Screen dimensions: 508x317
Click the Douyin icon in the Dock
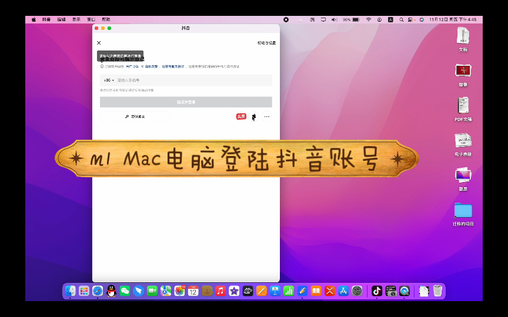pyautogui.click(x=377, y=291)
